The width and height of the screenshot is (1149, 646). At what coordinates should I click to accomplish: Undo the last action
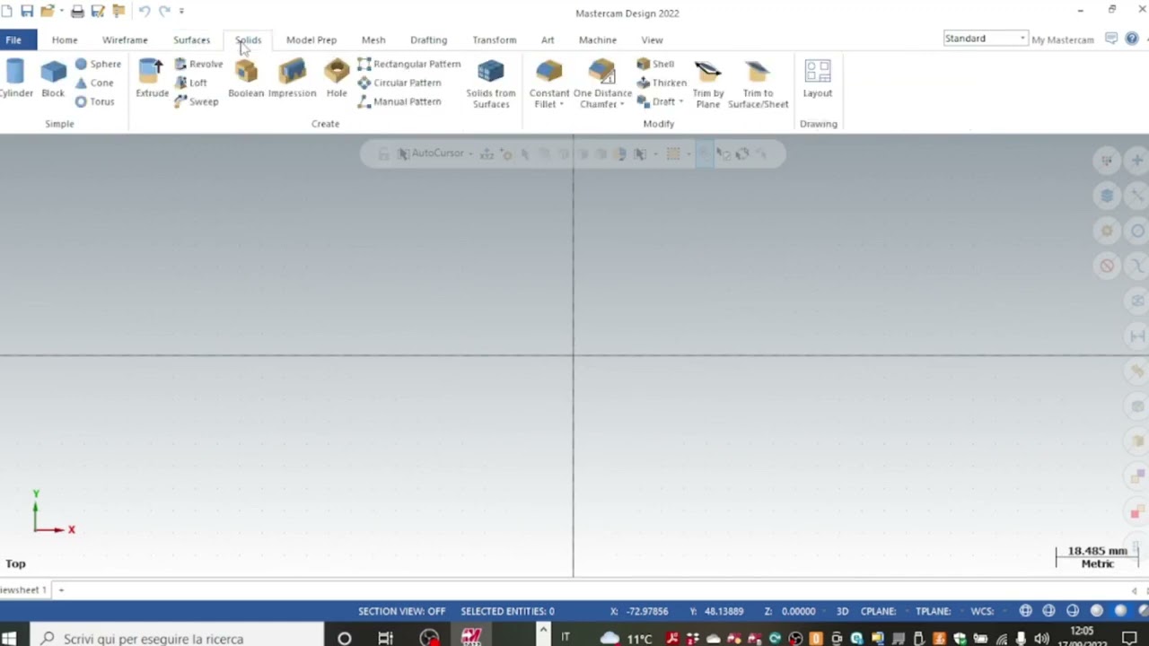pyautogui.click(x=144, y=11)
